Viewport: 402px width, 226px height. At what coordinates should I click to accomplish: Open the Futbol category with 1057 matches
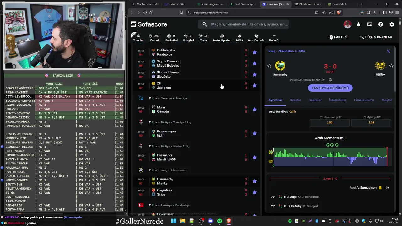pyautogui.click(x=154, y=38)
